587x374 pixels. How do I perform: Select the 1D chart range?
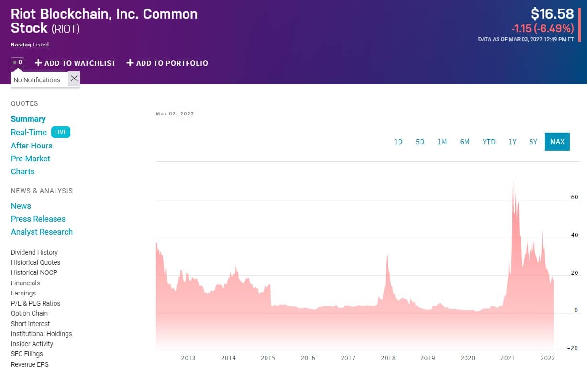[398, 142]
